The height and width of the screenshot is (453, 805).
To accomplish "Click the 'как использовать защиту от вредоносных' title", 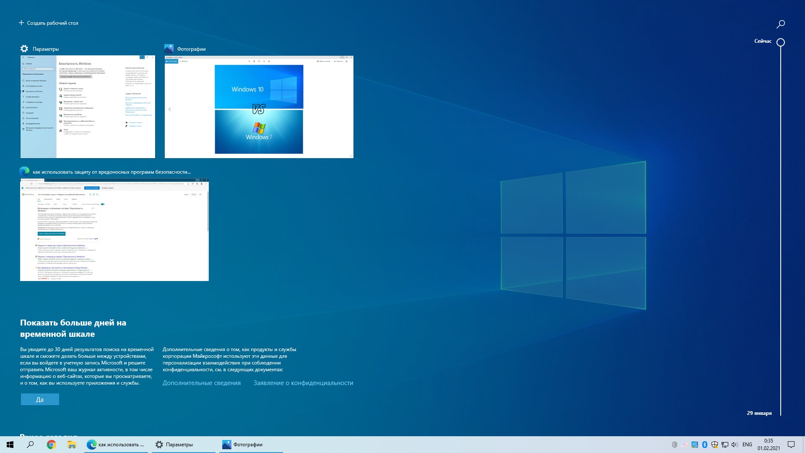I will pos(112,172).
